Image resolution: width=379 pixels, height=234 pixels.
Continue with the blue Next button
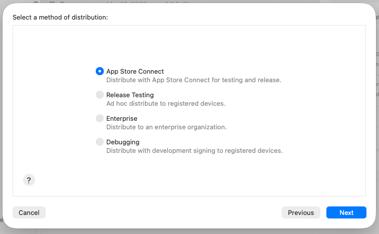346,212
